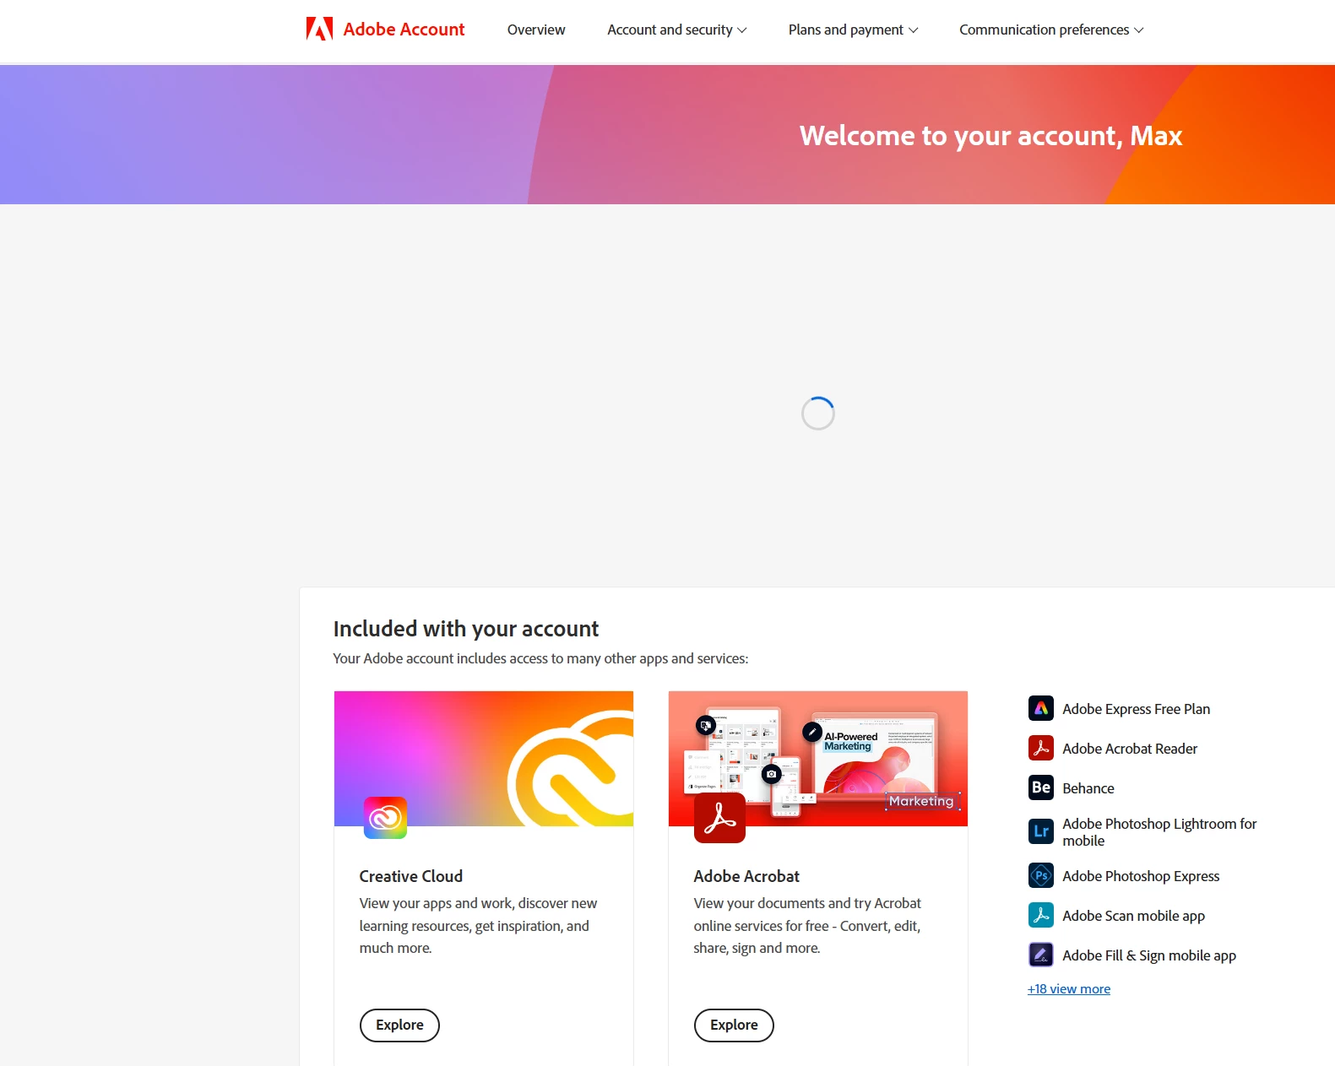The height and width of the screenshot is (1066, 1335).
Task: Click the Adobe Express icon
Action: 1040,708
